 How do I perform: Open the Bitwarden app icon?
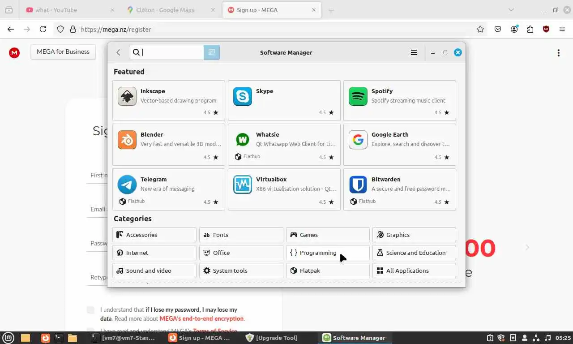[x=358, y=185]
